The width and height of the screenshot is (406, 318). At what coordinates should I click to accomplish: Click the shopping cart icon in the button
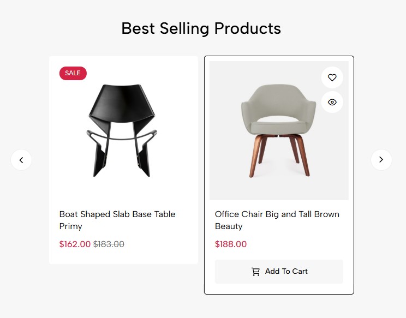[255, 272]
